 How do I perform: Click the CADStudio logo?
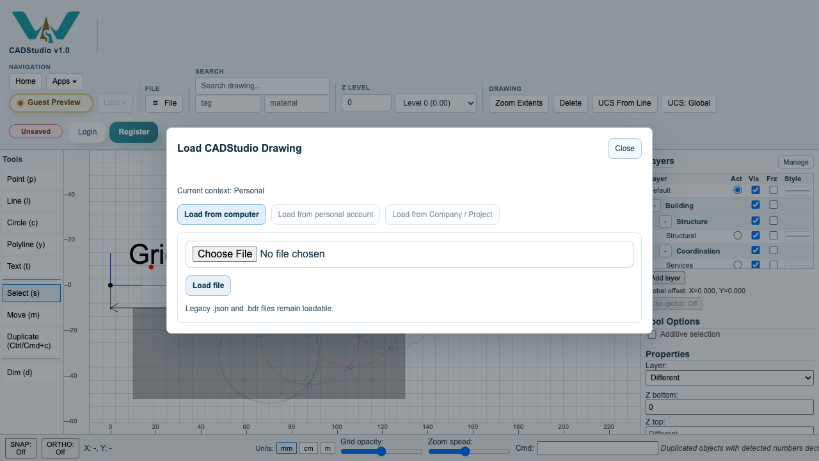(46, 27)
